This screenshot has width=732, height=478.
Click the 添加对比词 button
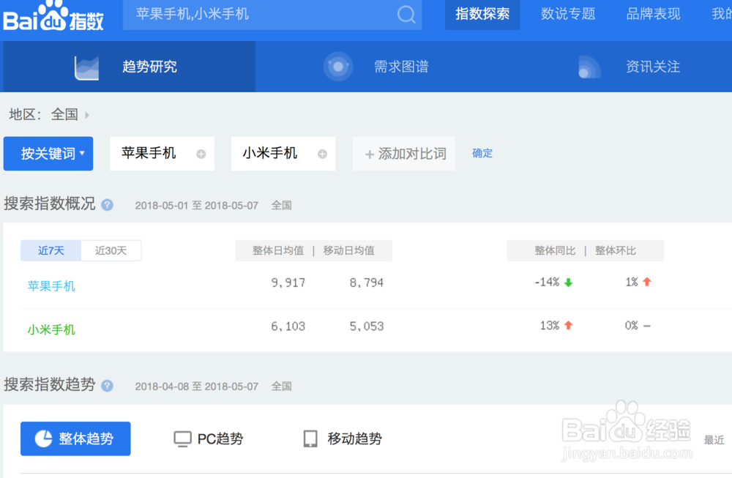(403, 154)
